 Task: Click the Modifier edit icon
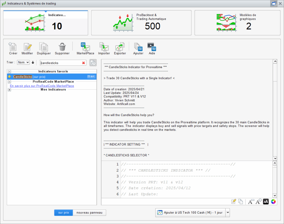click(27, 47)
